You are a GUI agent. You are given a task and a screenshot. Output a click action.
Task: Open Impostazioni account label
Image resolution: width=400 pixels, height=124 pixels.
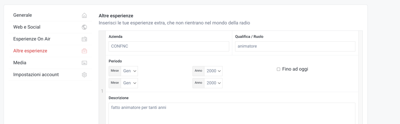click(36, 75)
